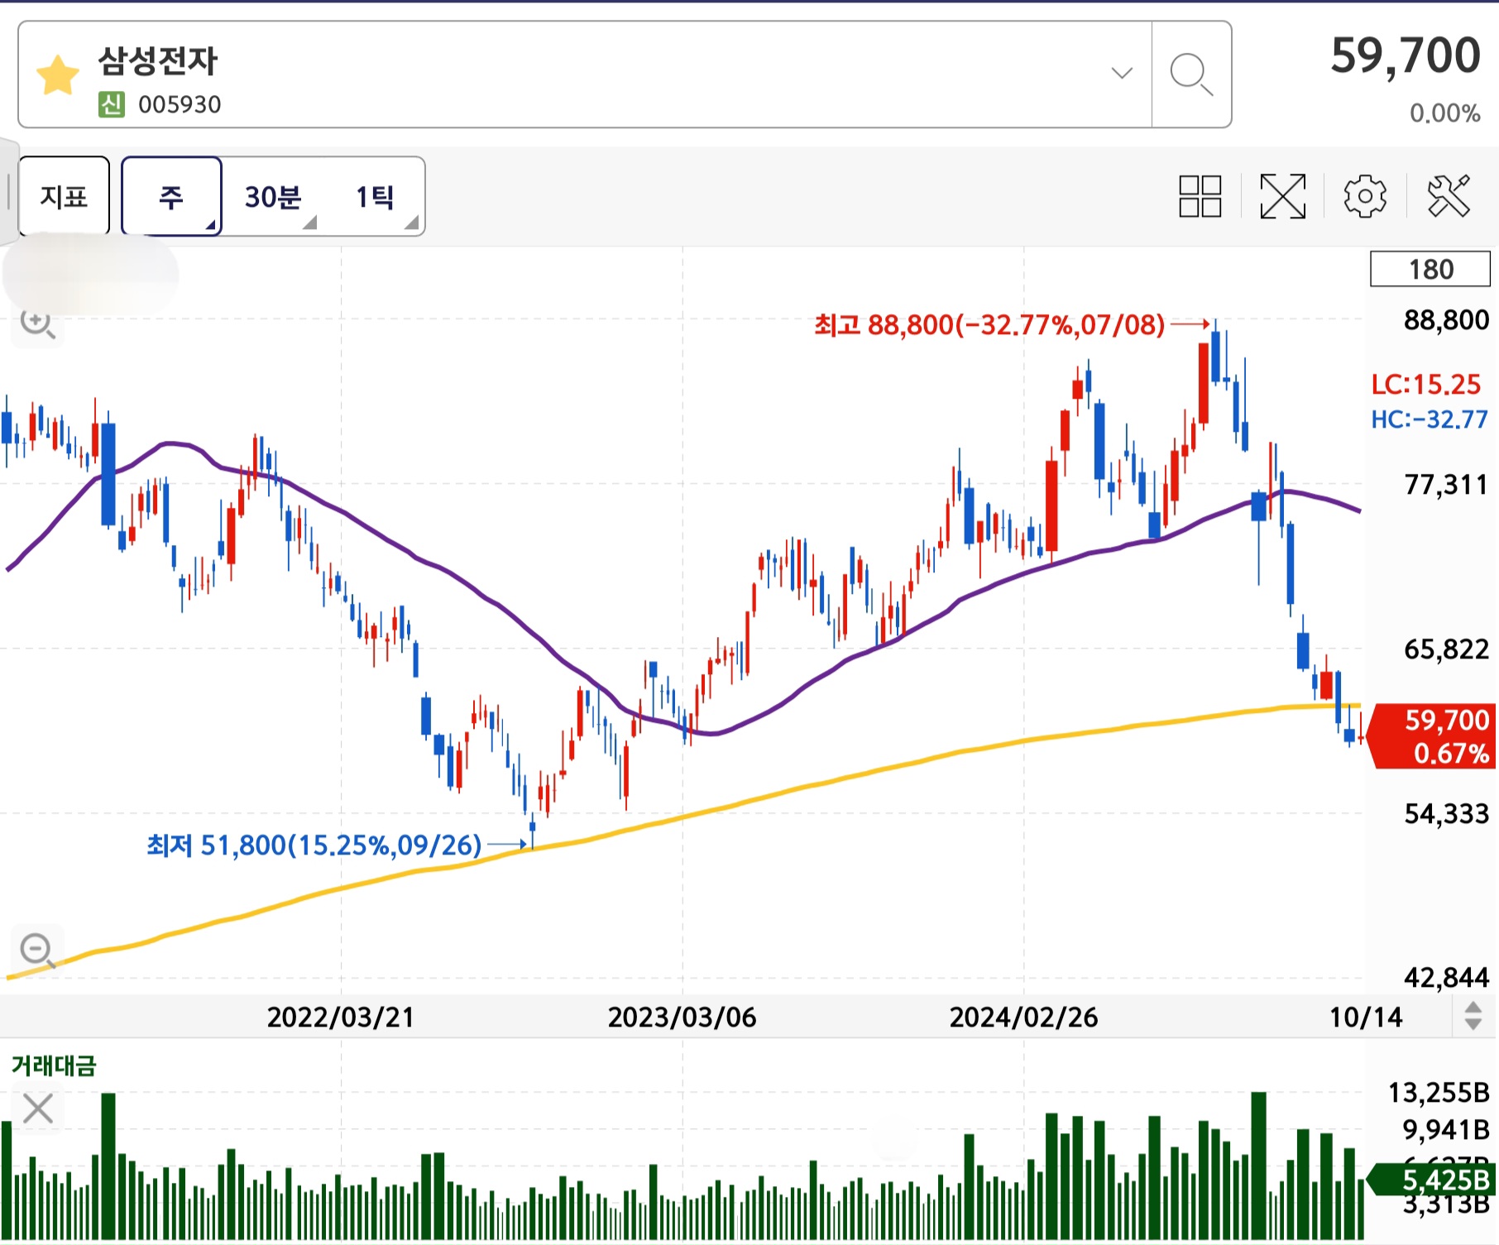Viewport: 1499px width, 1245px height.
Task: Click the 2022/03/21 date label
Action: tap(341, 1017)
